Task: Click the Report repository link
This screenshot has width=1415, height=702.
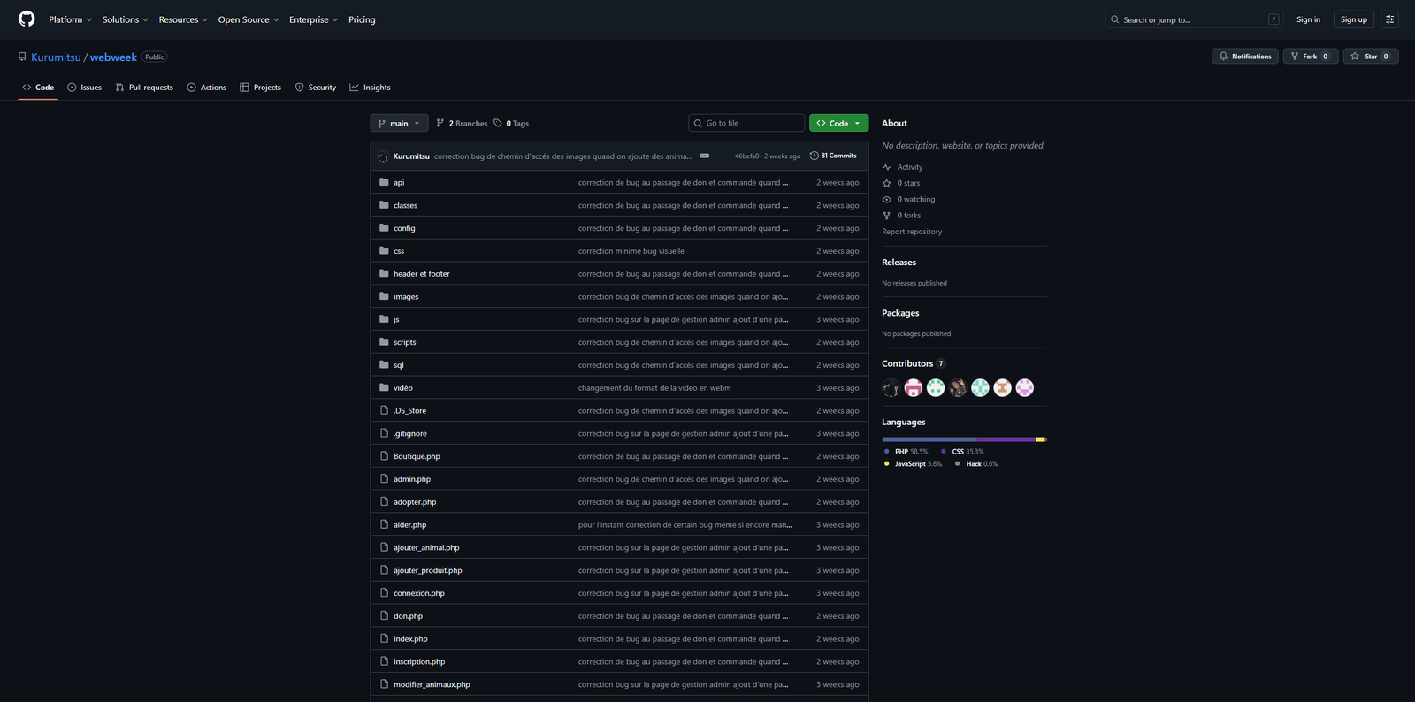Action: (x=912, y=232)
